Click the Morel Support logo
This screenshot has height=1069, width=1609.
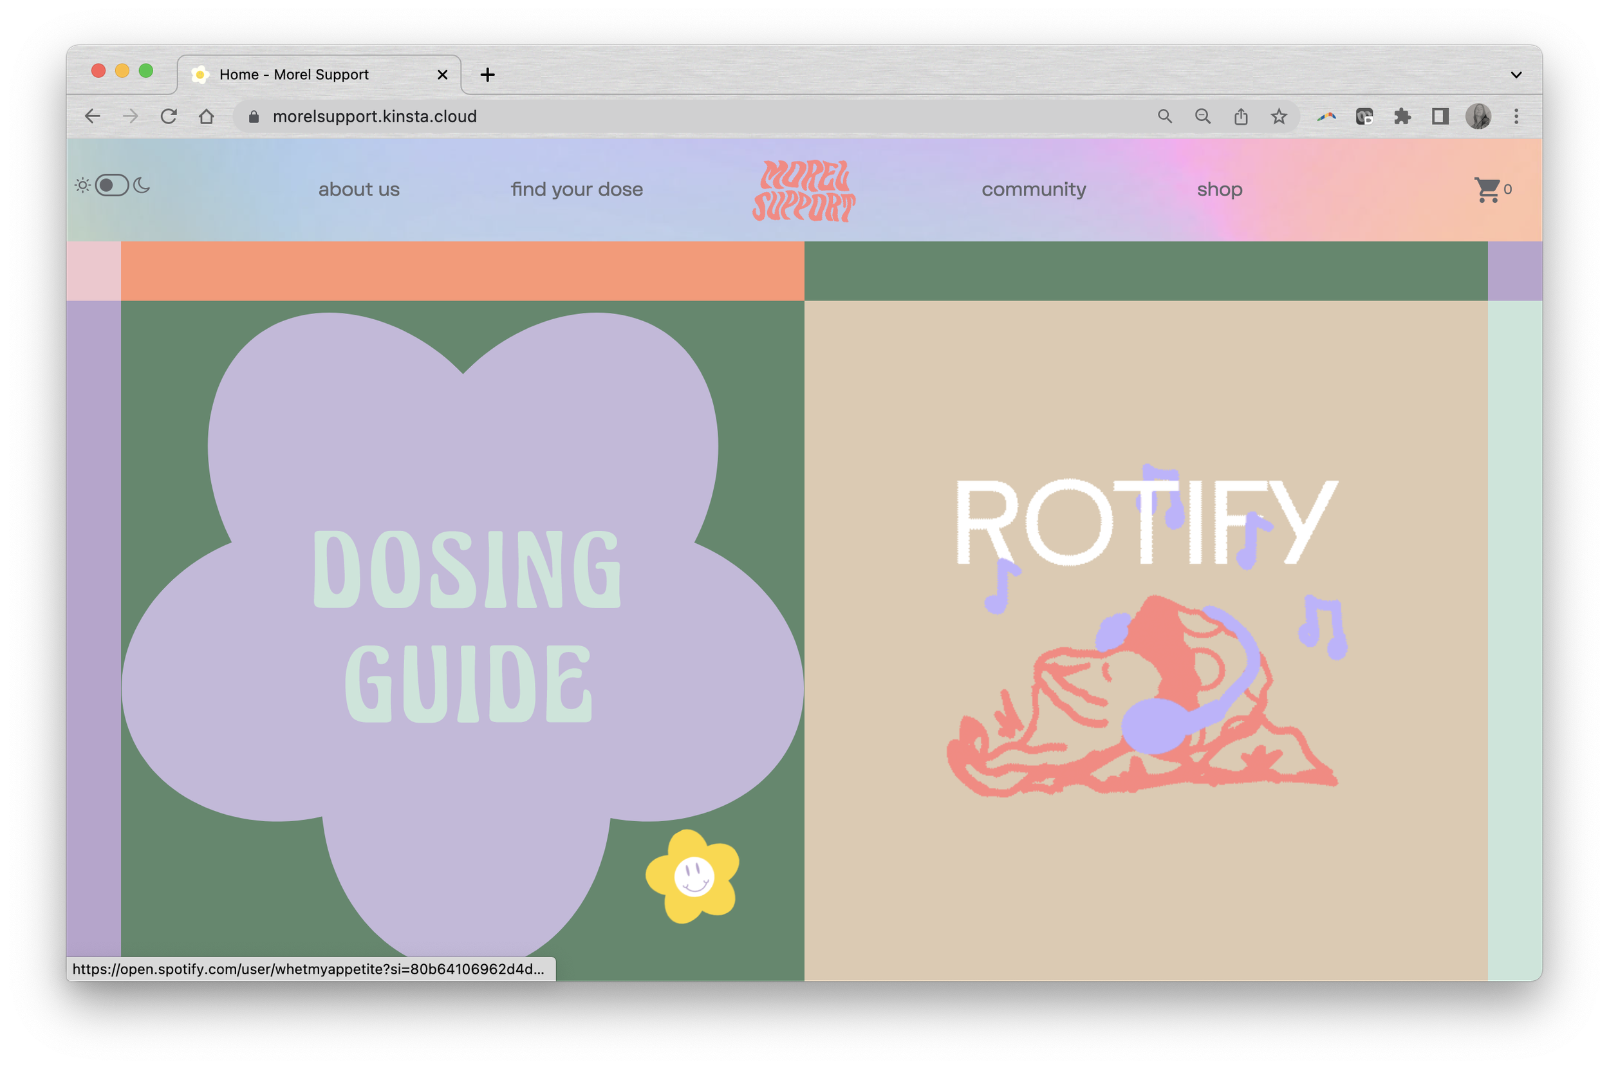[x=804, y=191]
